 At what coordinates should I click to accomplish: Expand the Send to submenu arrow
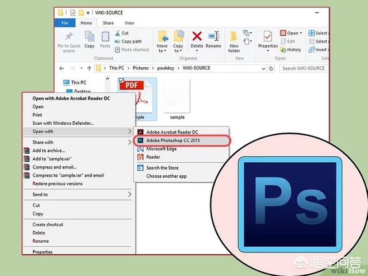pyautogui.click(x=130, y=194)
